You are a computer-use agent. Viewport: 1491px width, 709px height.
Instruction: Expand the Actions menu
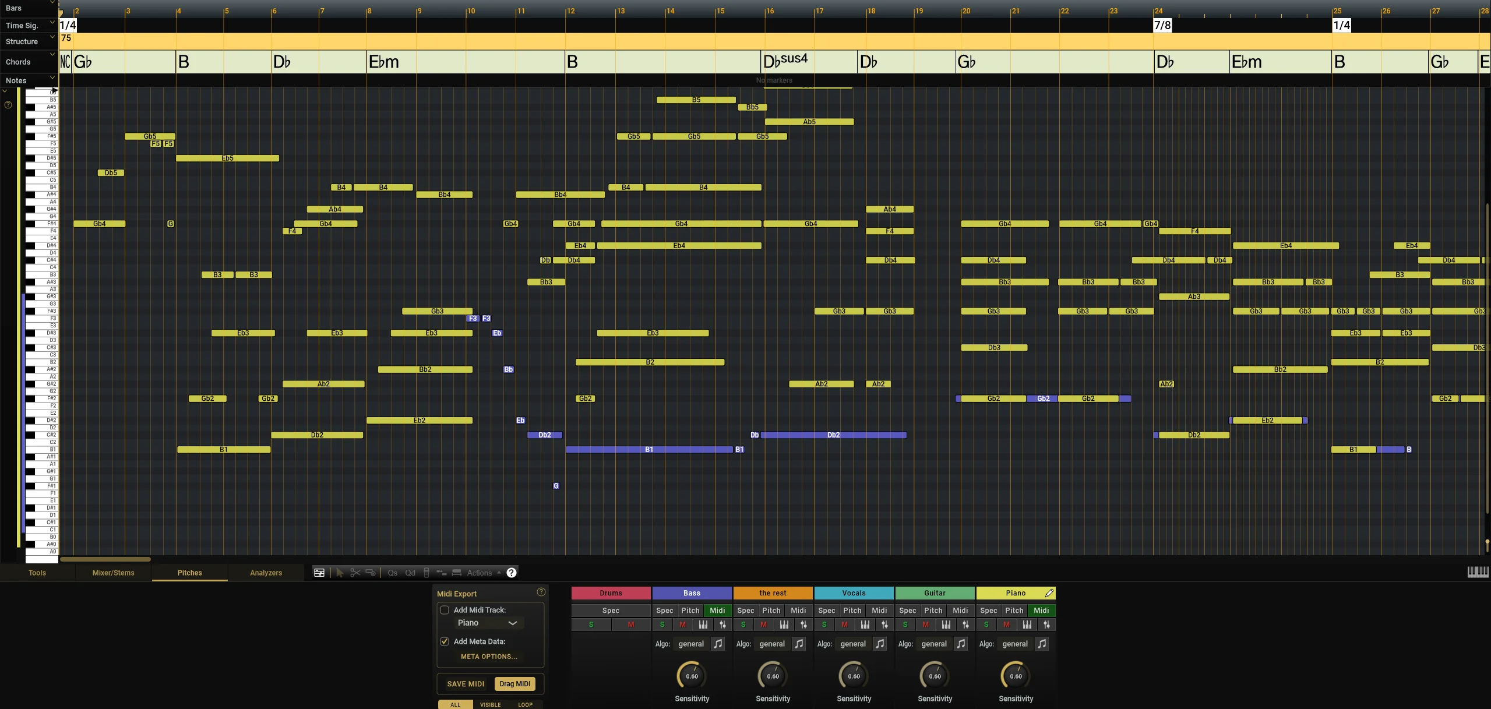pos(484,573)
